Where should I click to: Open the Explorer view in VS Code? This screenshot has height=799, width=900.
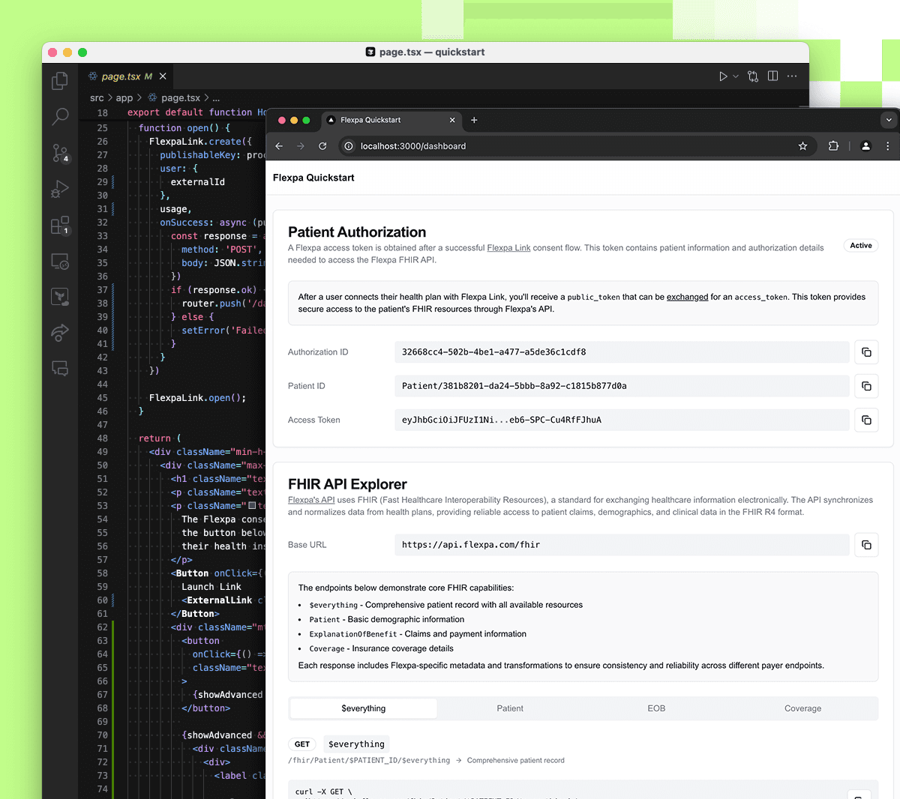tap(60, 81)
